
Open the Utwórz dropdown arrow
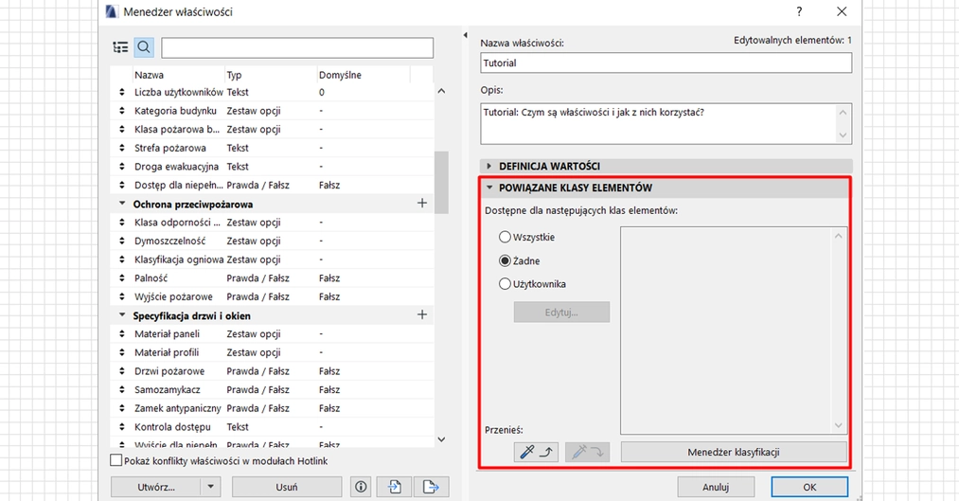click(210, 487)
